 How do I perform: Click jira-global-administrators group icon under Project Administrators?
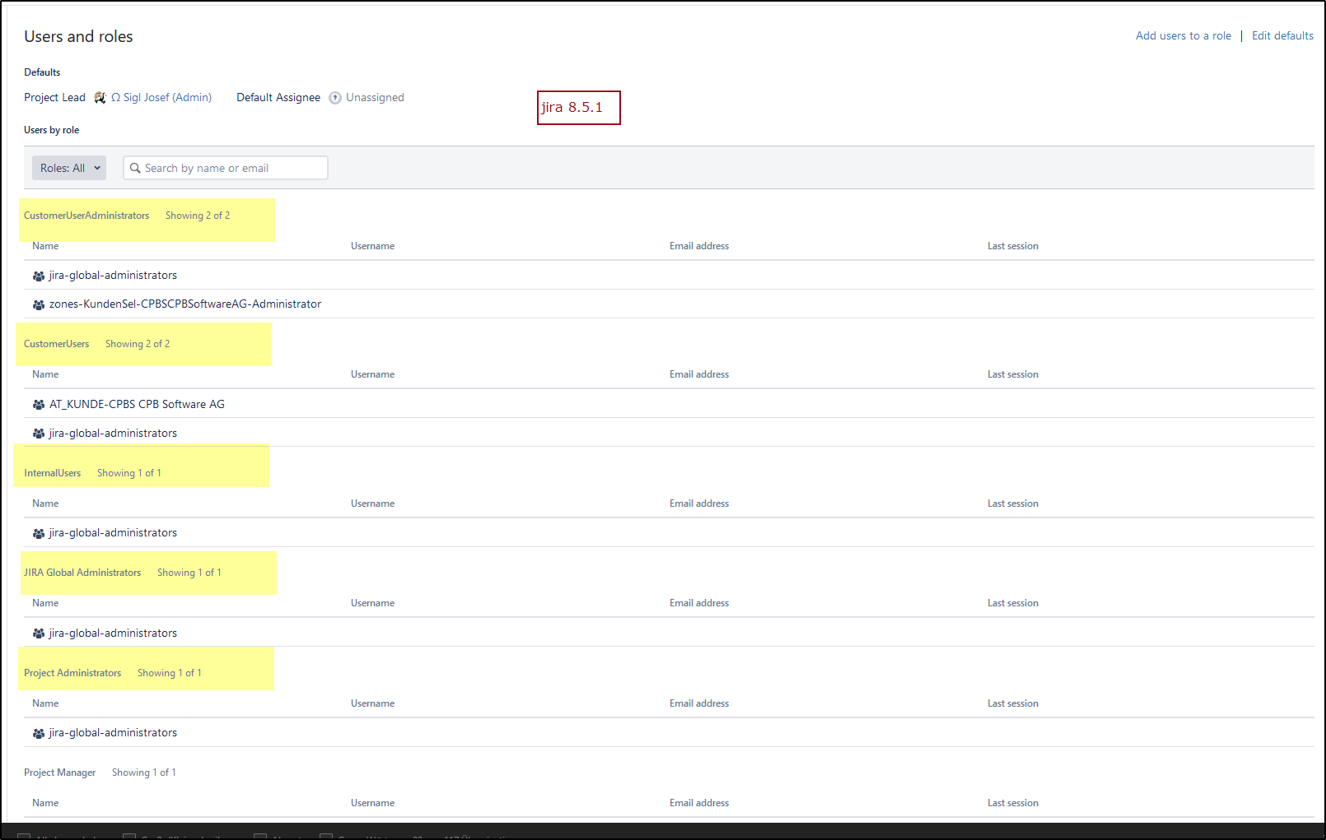pos(39,733)
